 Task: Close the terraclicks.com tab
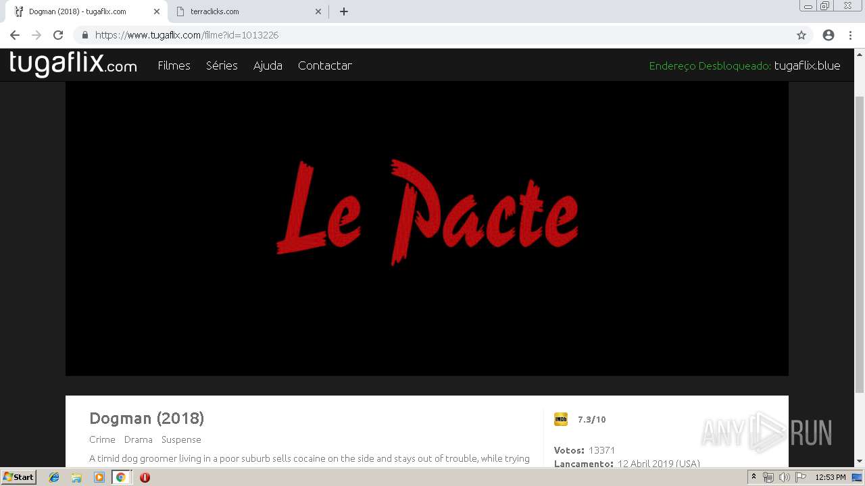[x=318, y=11]
